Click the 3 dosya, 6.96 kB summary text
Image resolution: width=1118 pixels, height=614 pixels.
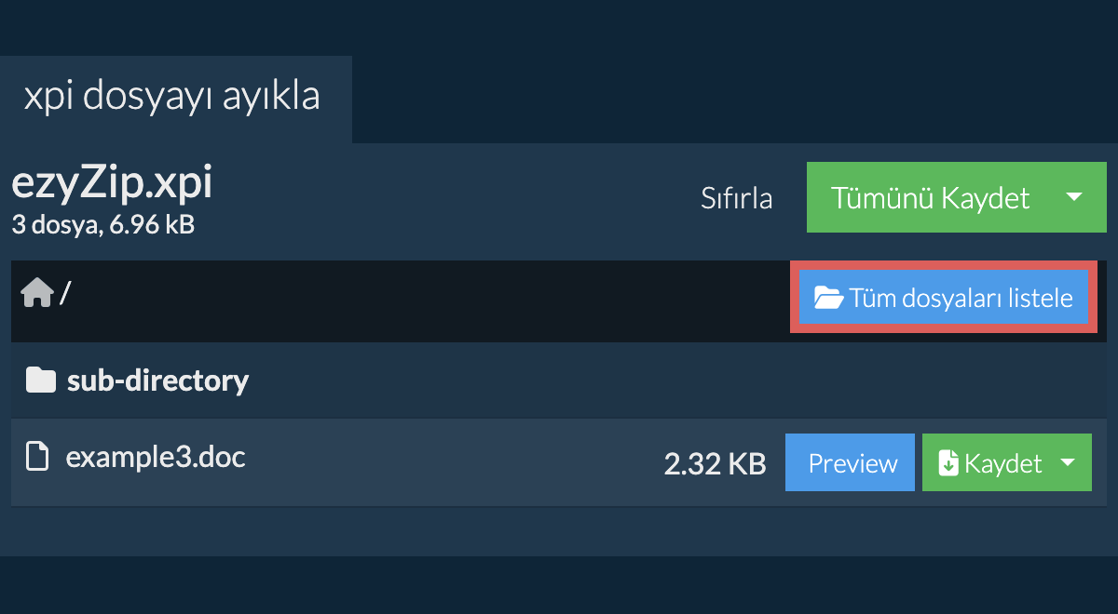pos(102,224)
